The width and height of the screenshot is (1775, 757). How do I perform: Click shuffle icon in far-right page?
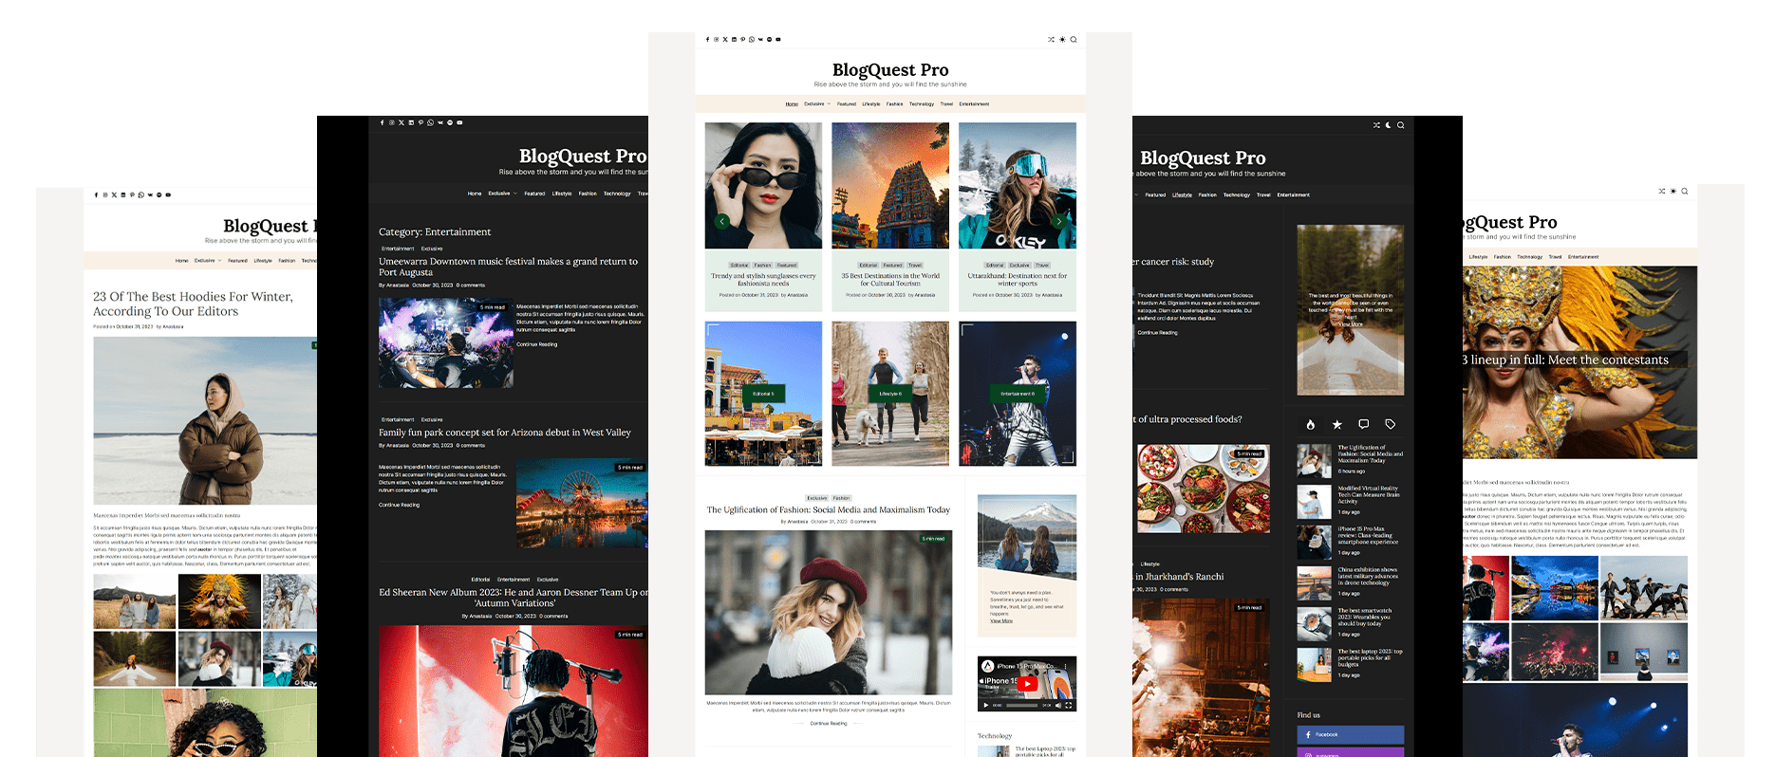point(1662,192)
